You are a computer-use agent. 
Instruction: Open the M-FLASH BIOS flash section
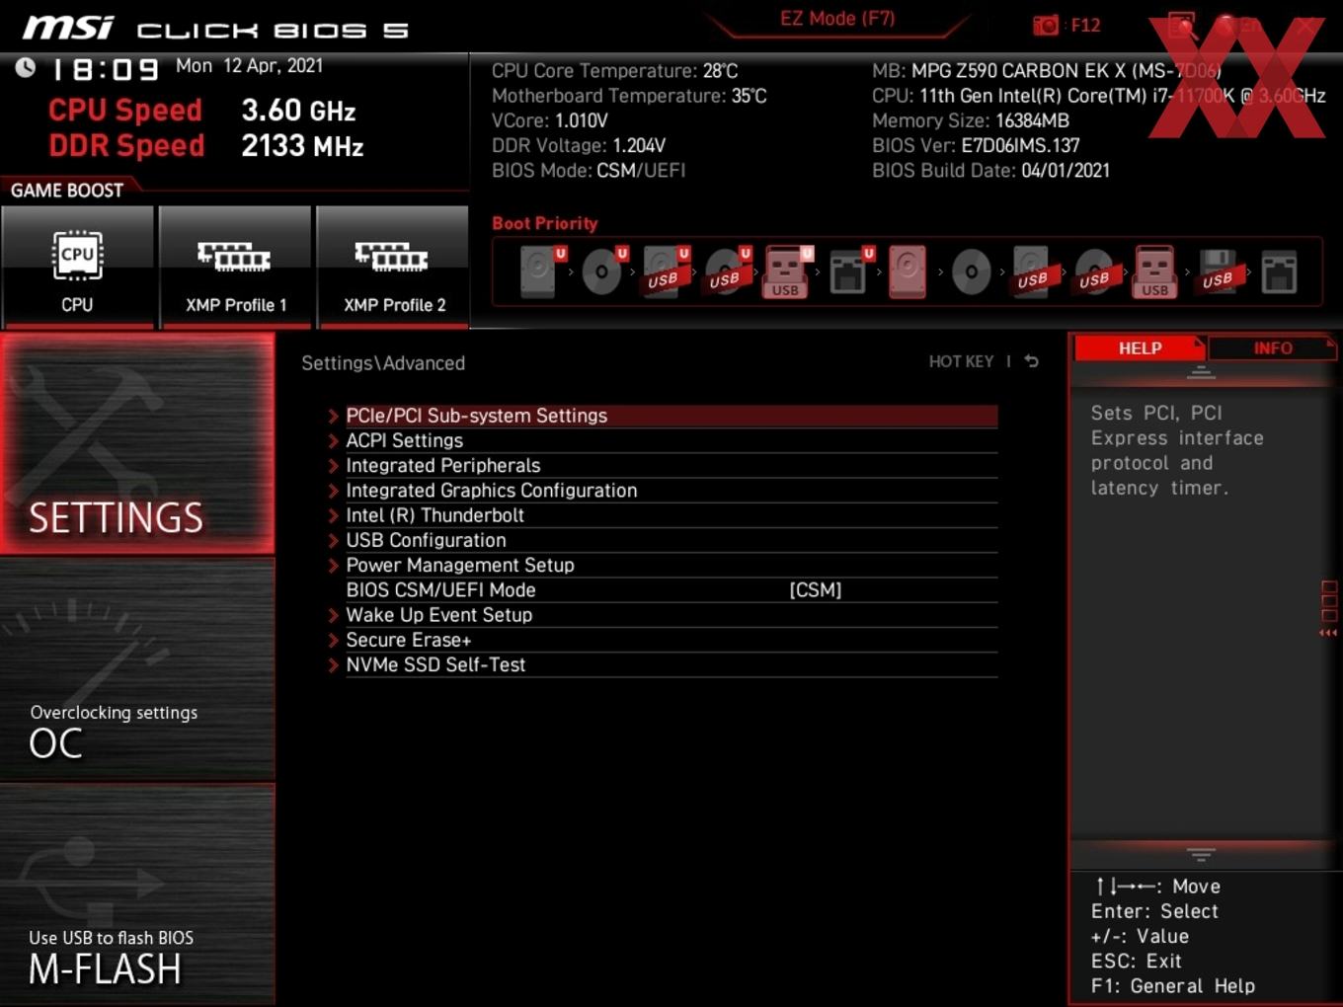pyautogui.click(x=137, y=894)
